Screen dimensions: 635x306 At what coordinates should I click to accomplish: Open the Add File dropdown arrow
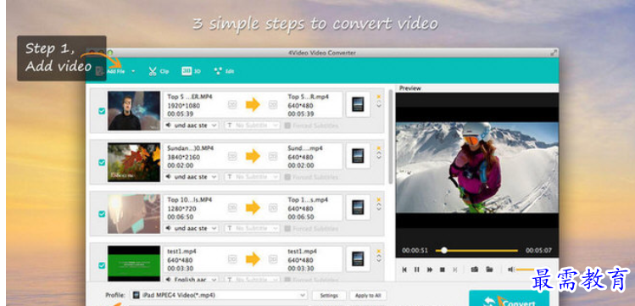133,72
